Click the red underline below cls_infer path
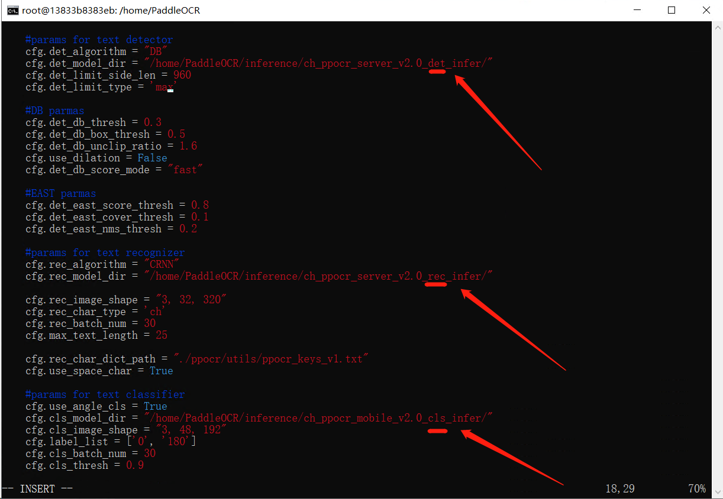This screenshot has width=723, height=499. coord(438,432)
